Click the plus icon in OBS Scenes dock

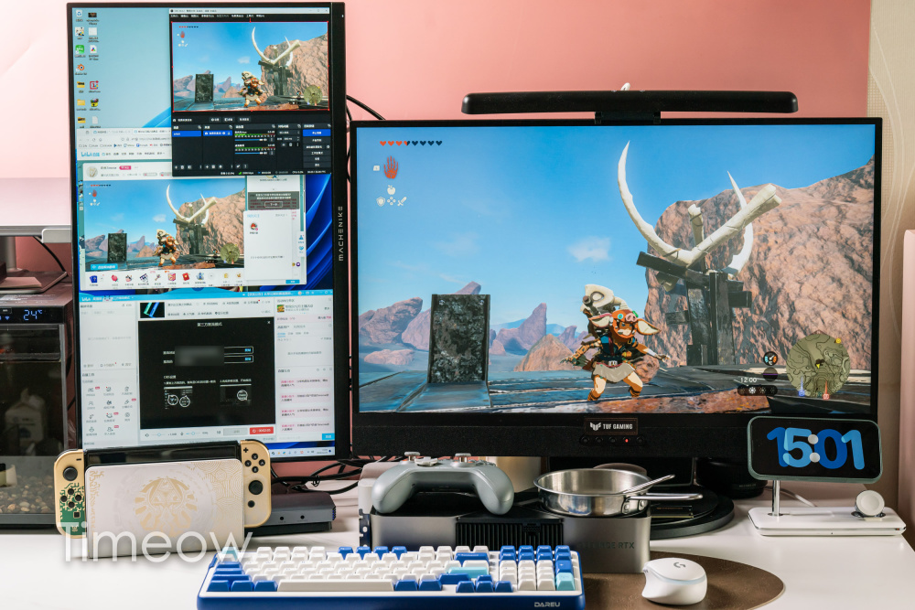pyautogui.click(x=177, y=167)
